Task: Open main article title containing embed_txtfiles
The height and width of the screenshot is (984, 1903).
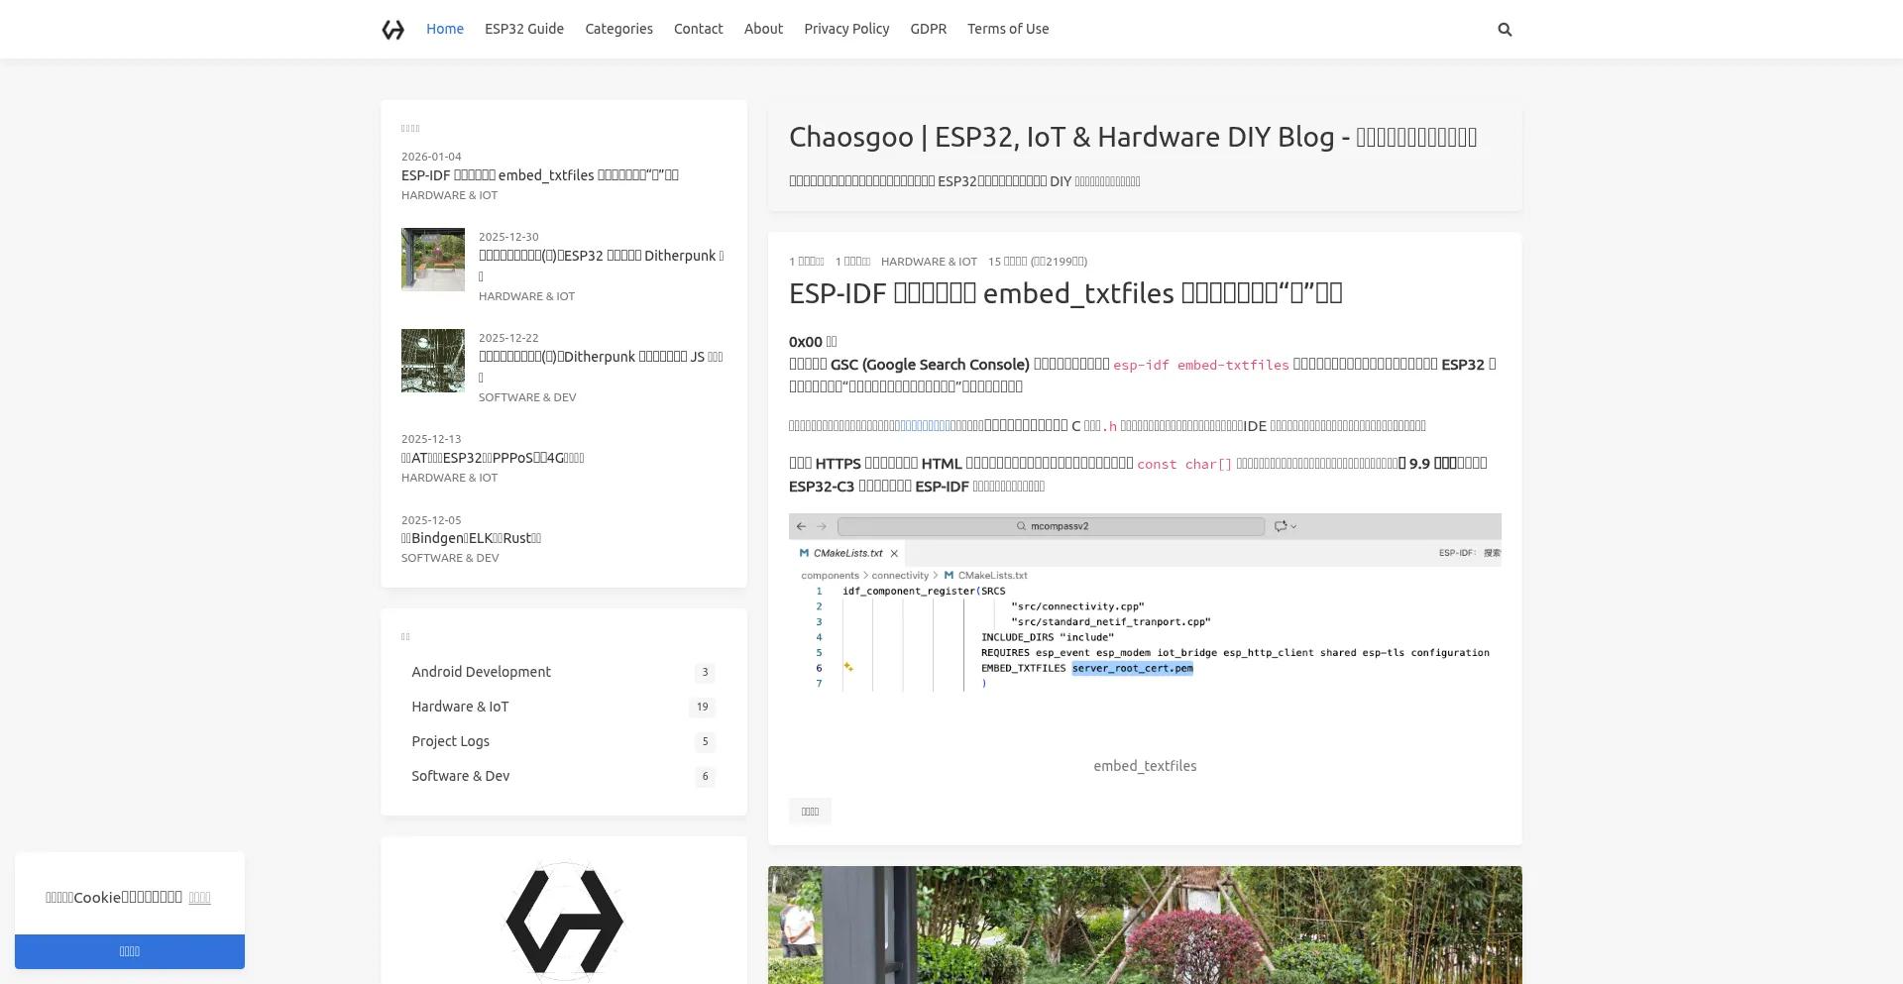Action: [x=1065, y=293]
